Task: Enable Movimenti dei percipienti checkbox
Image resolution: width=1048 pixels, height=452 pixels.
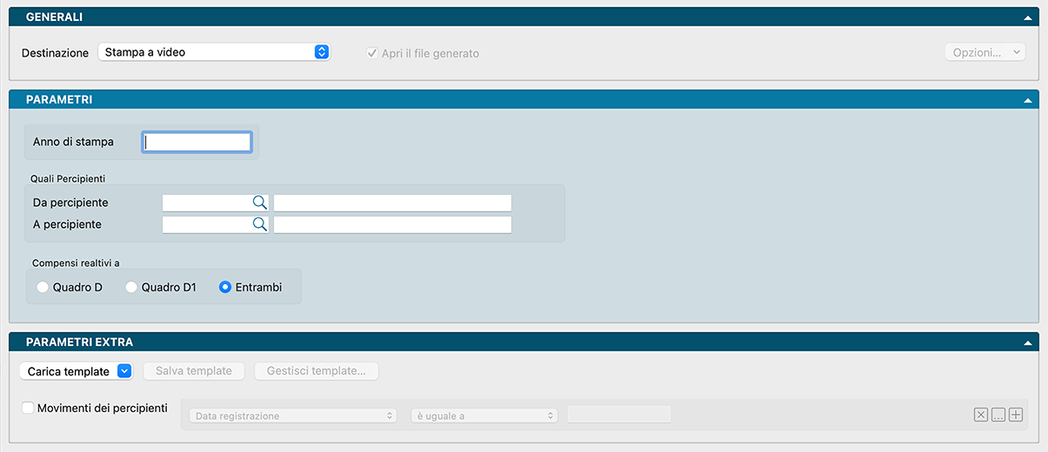Action: [x=28, y=408]
